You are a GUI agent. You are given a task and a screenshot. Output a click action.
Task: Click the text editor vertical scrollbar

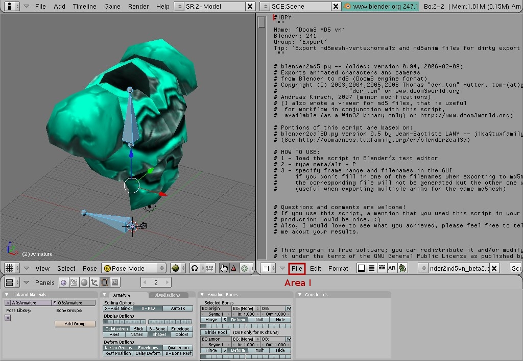tap(262, 137)
